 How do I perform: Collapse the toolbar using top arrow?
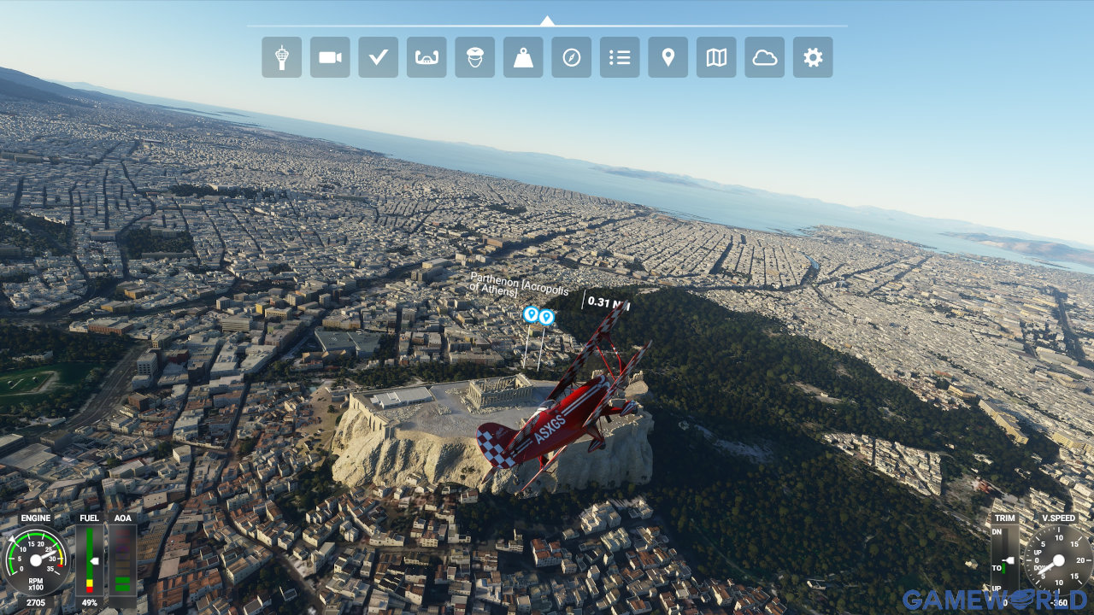[x=547, y=20]
